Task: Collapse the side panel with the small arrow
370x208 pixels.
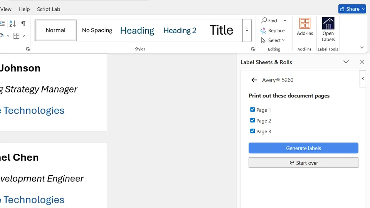Action: (x=363, y=79)
